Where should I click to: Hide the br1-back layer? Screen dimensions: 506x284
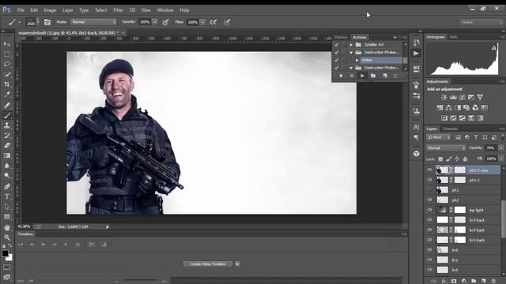(429, 240)
